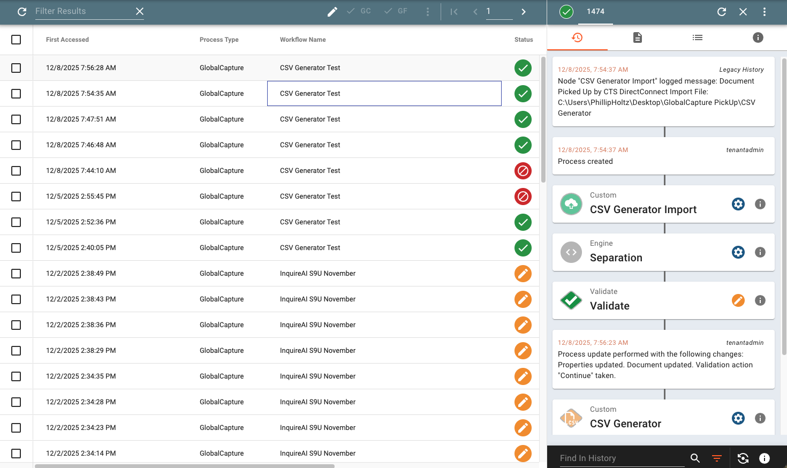
Task: Click the refresh results icon in filter bar
Action: click(22, 11)
